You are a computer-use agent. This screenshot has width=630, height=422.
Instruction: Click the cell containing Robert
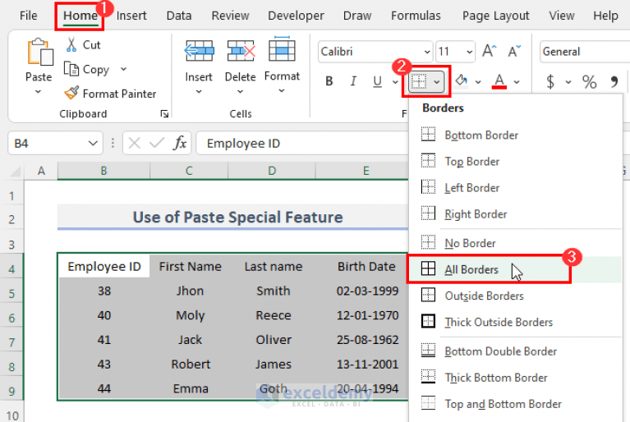[191, 365]
